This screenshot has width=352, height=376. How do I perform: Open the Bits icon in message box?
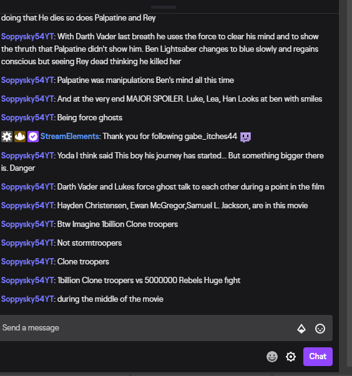tap(301, 329)
